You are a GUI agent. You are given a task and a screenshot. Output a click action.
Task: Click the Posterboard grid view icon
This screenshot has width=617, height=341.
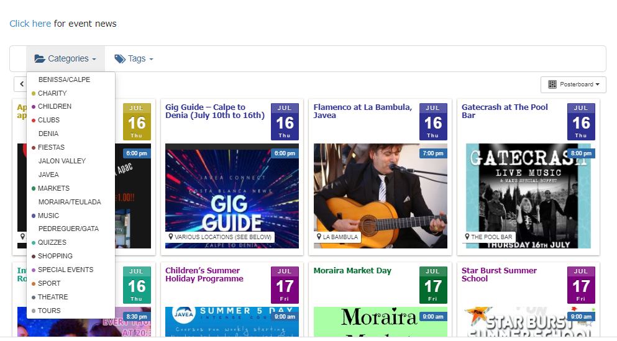coord(552,84)
